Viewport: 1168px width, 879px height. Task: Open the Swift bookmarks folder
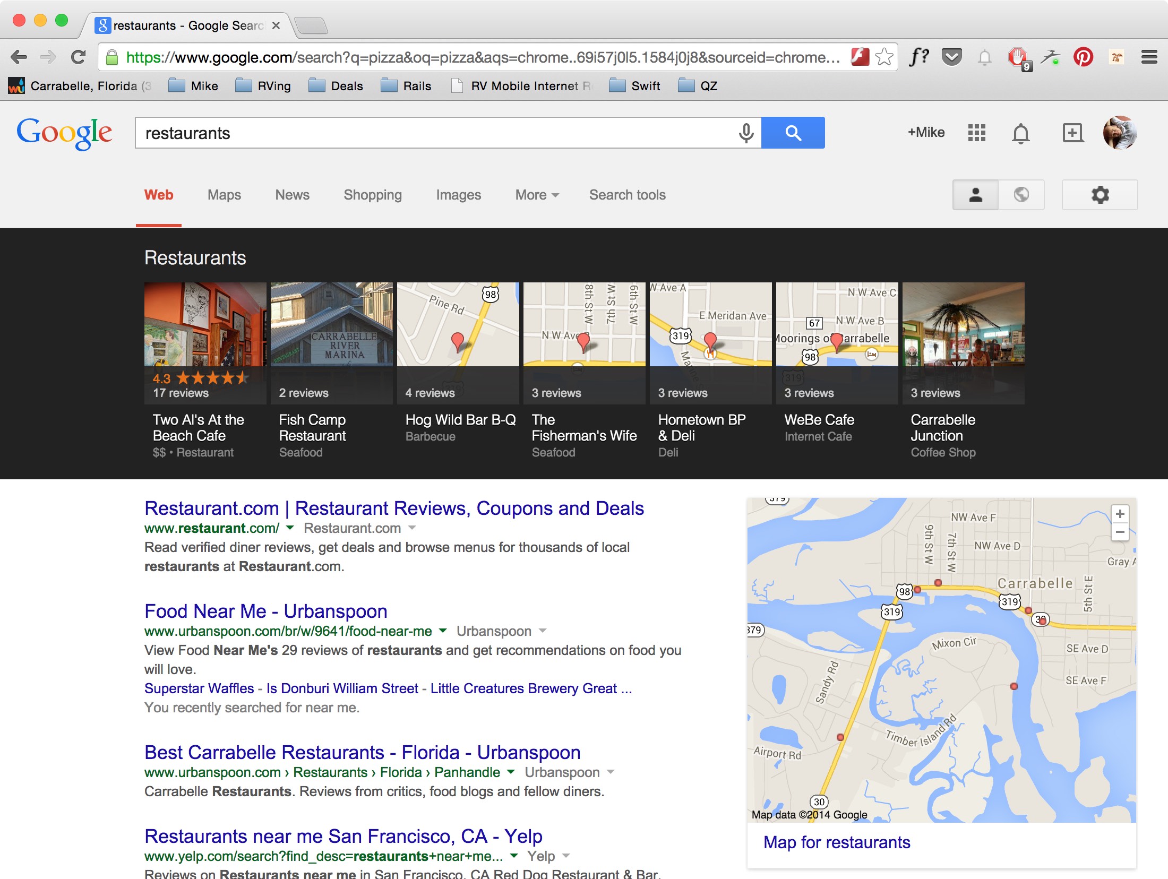pyautogui.click(x=635, y=85)
